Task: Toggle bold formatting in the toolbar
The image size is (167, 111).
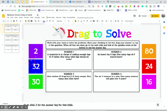Action: (x=76, y=21)
